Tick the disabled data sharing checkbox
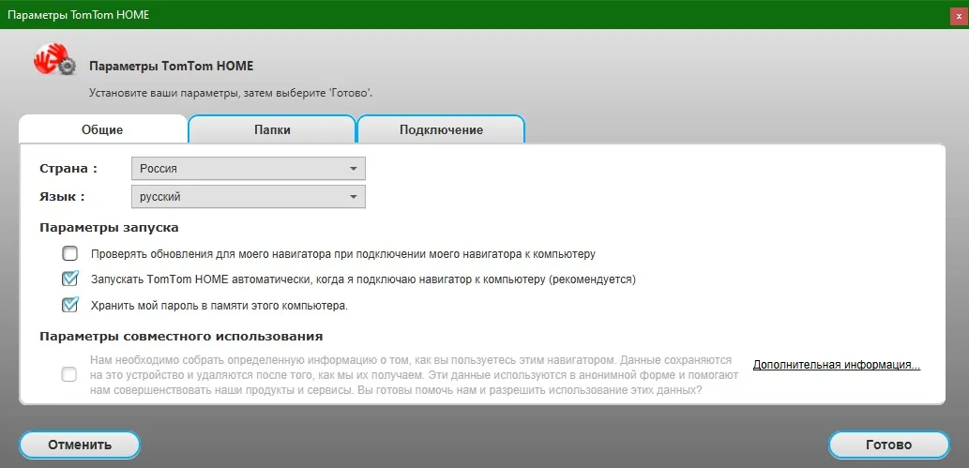 click(x=69, y=374)
